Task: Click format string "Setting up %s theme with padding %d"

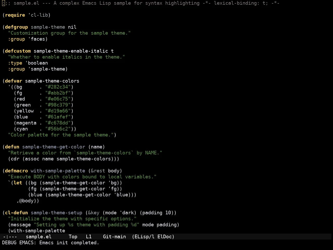Action: tap(87, 225)
